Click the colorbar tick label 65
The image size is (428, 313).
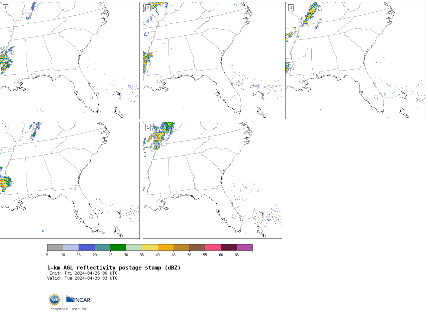237,255
